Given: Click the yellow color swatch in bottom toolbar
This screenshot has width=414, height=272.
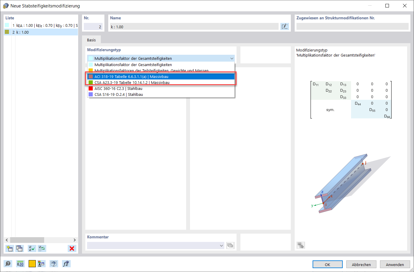Looking at the screenshot, I should 32,264.
